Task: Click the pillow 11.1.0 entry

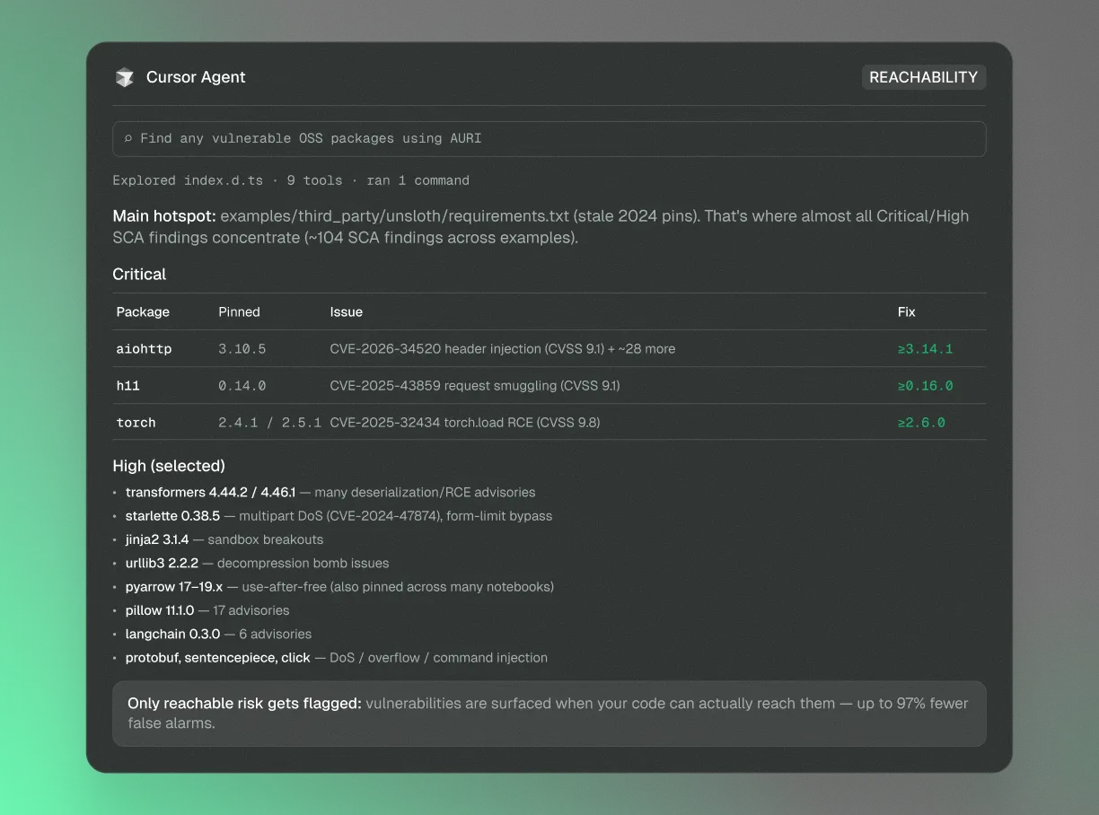Action: 207,610
